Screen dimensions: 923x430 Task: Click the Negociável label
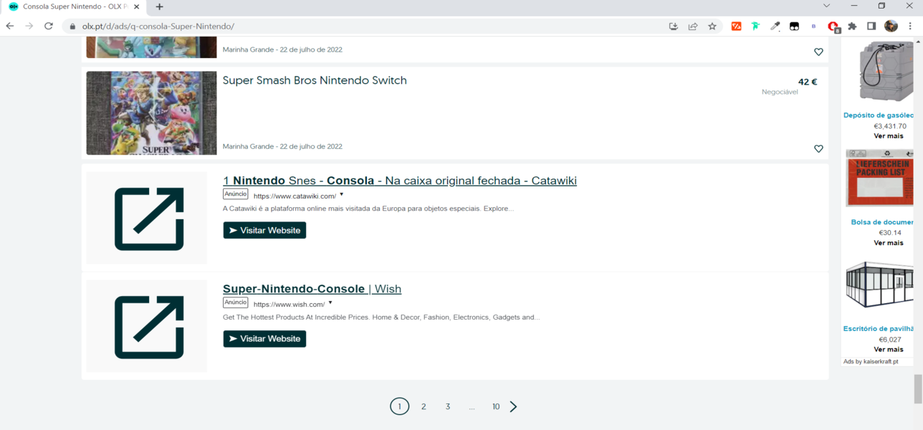(x=780, y=92)
